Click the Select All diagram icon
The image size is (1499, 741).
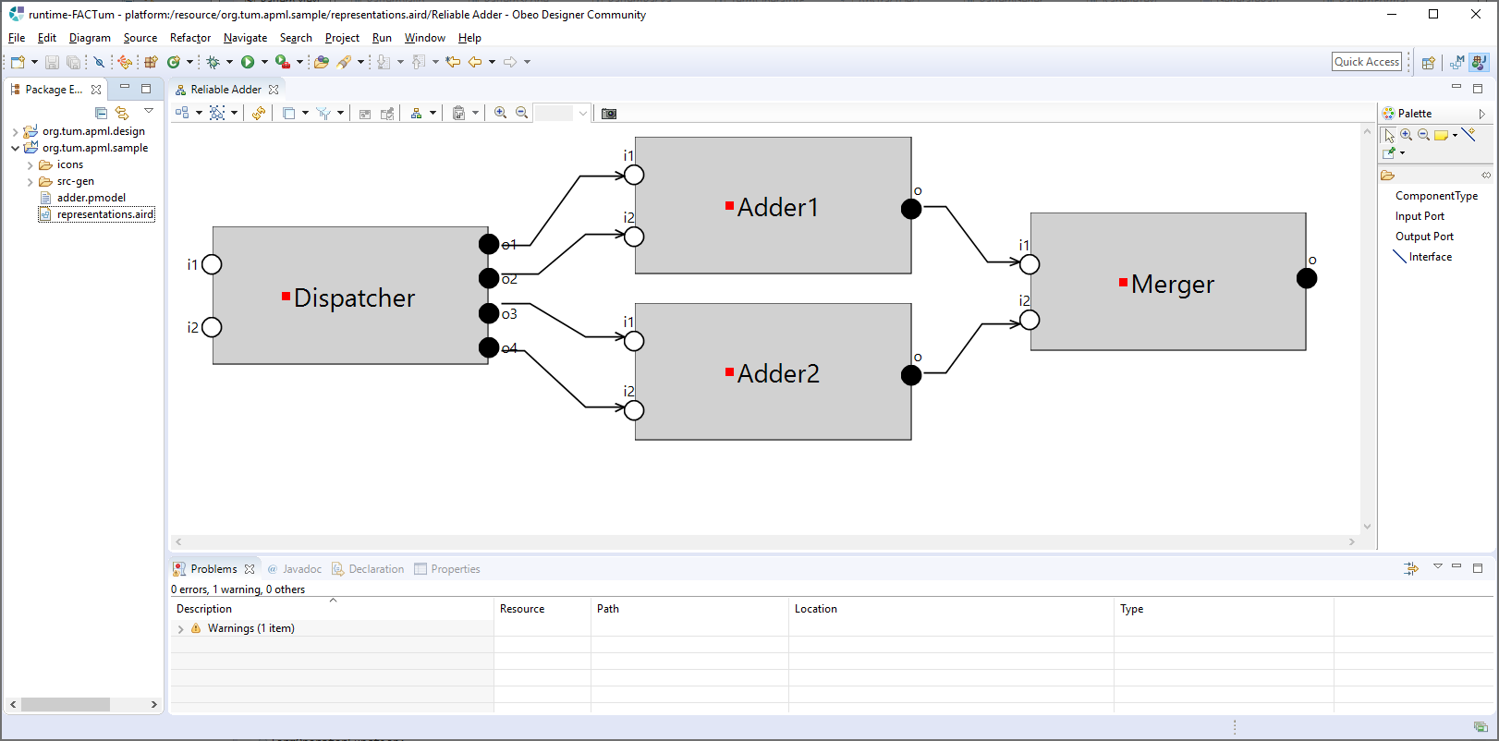[217, 113]
